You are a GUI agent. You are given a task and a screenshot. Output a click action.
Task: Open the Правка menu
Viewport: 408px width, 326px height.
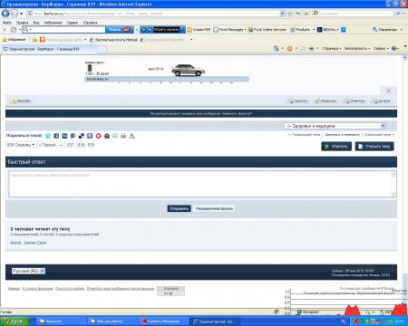(x=22, y=23)
